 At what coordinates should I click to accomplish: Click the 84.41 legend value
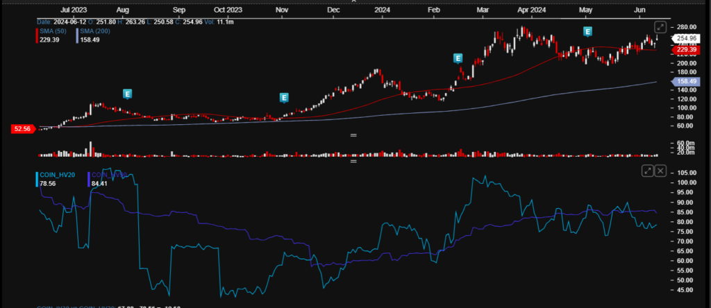tap(99, 183)
